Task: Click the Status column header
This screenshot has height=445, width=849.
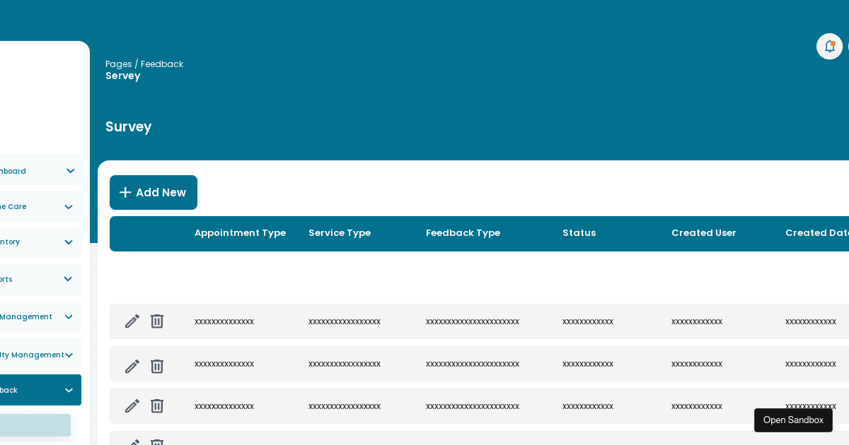Action: pos(579,233)
